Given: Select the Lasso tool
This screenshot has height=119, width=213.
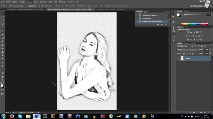Looking at the screenshot, I should click(x=2, y=20).
